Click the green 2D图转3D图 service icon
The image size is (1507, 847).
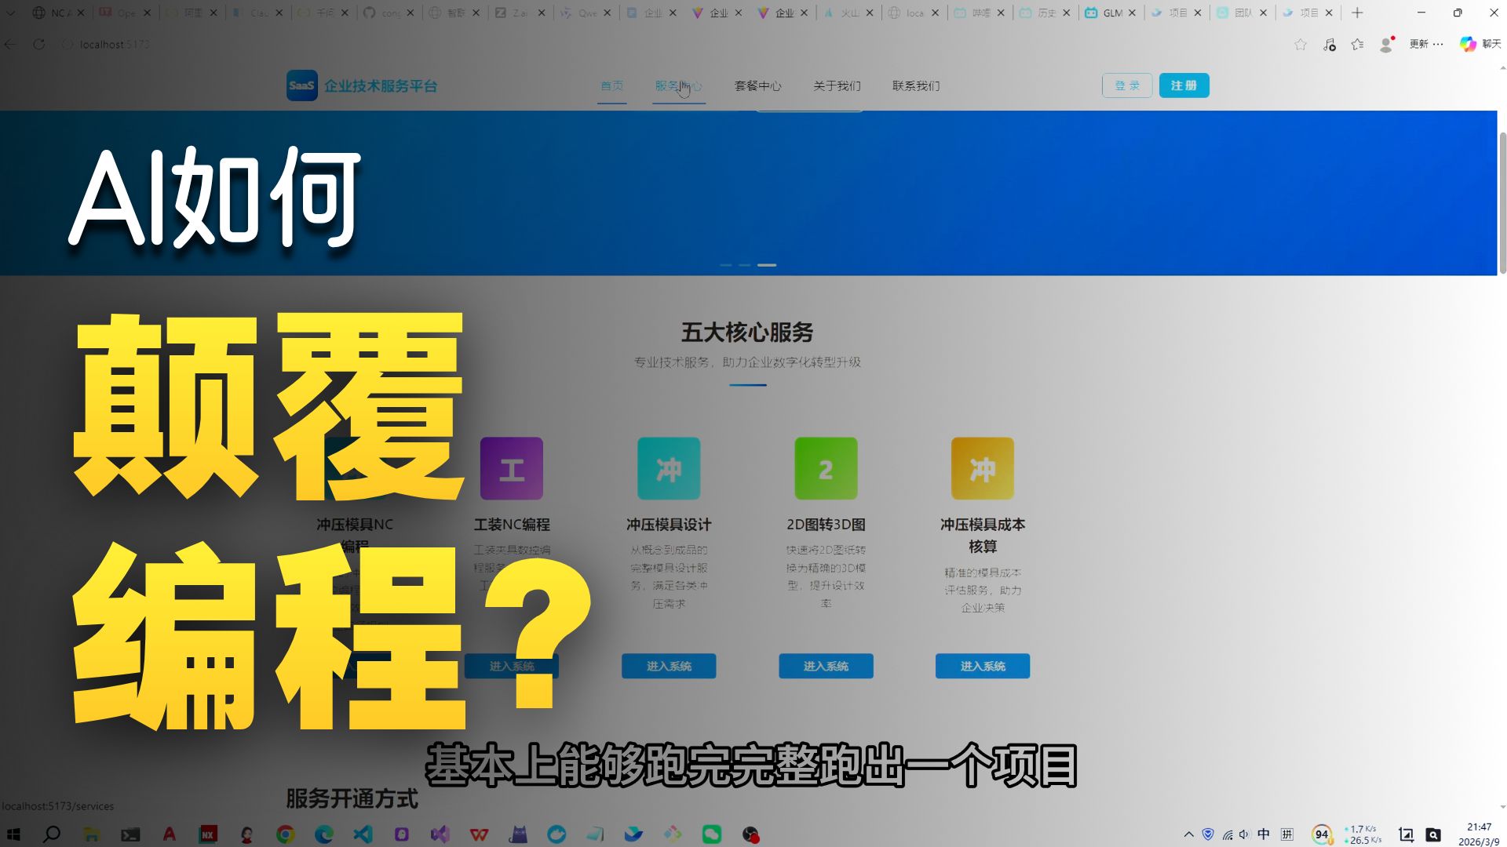826,468
